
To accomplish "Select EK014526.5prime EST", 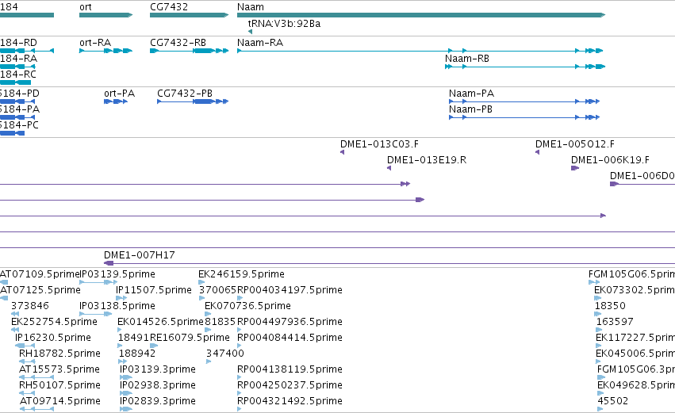I will coord(160,322).
